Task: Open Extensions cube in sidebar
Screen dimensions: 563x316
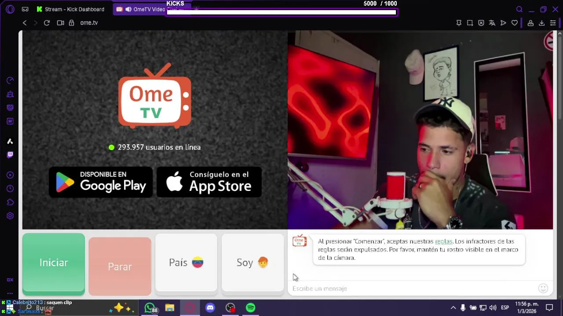Action: 10,202
